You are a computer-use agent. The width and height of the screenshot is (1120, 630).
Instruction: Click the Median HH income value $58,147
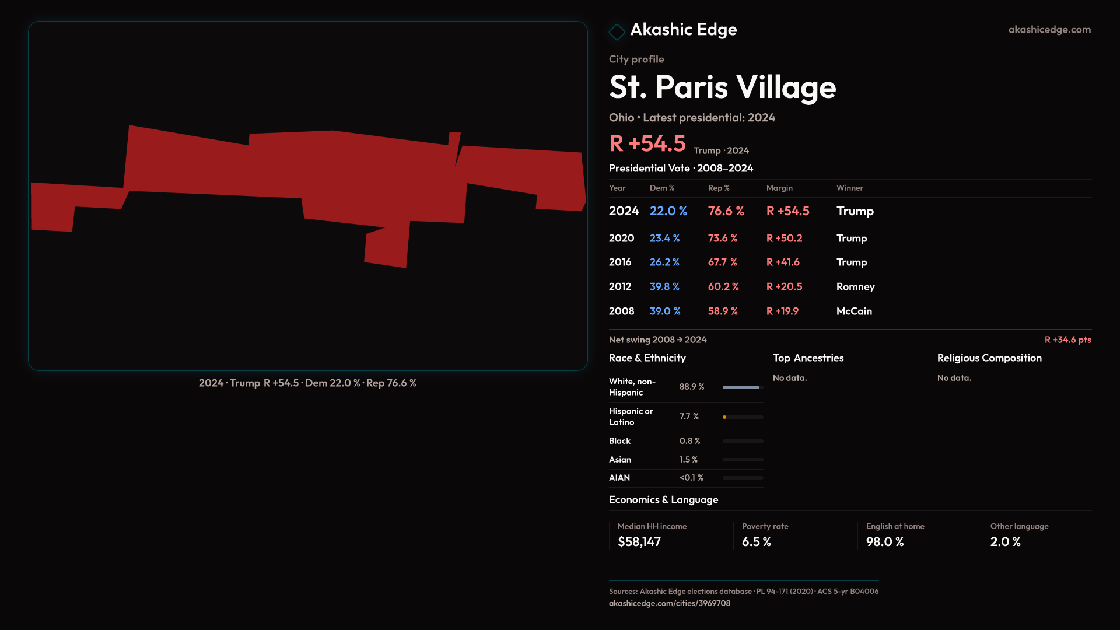click(x=639, y=542)
